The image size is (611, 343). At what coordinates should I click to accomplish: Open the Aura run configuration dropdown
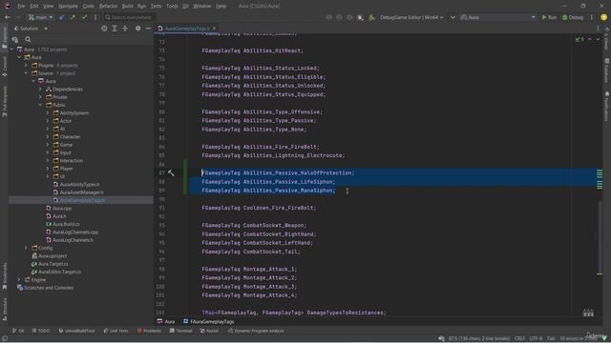click(497, 17)
